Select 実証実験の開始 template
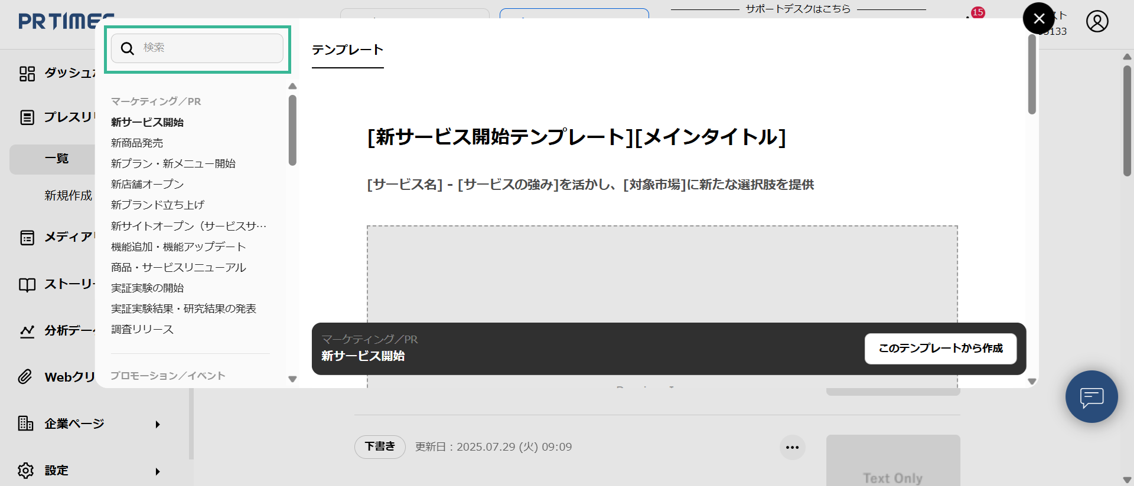This screenshot has width=1134, height=486. (148, 288)
